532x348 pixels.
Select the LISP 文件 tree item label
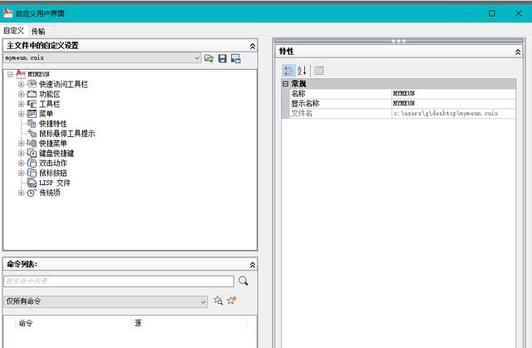click(55, 183)
